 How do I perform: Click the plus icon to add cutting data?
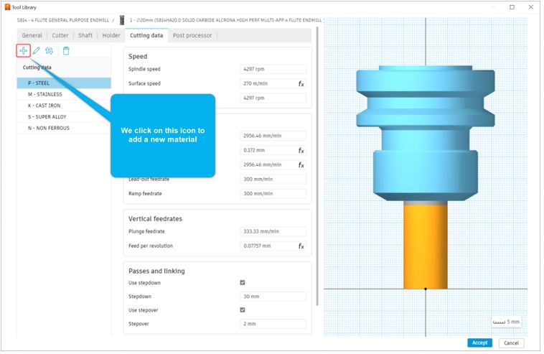tap(23, 51)
